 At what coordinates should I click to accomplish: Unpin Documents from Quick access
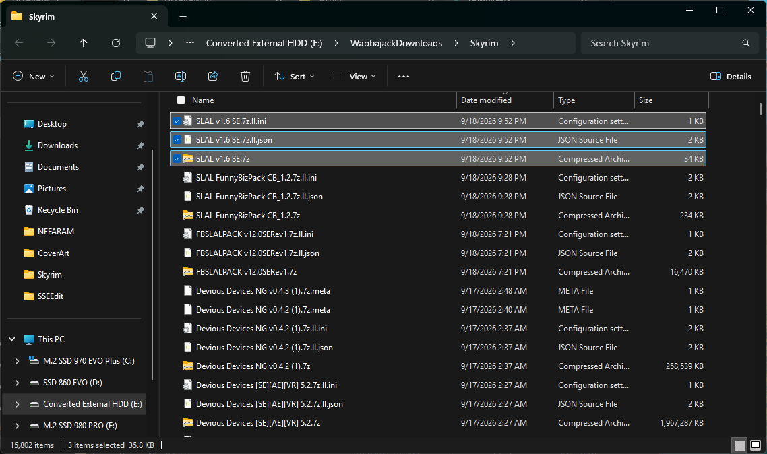tap(140, 167)
